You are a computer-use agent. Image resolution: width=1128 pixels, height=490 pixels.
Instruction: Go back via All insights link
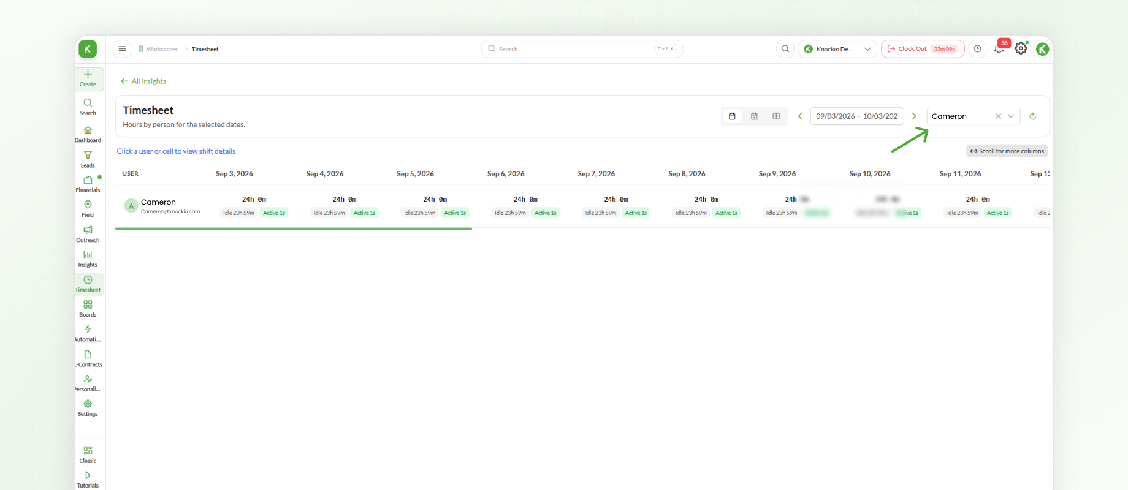click(143, 81)
